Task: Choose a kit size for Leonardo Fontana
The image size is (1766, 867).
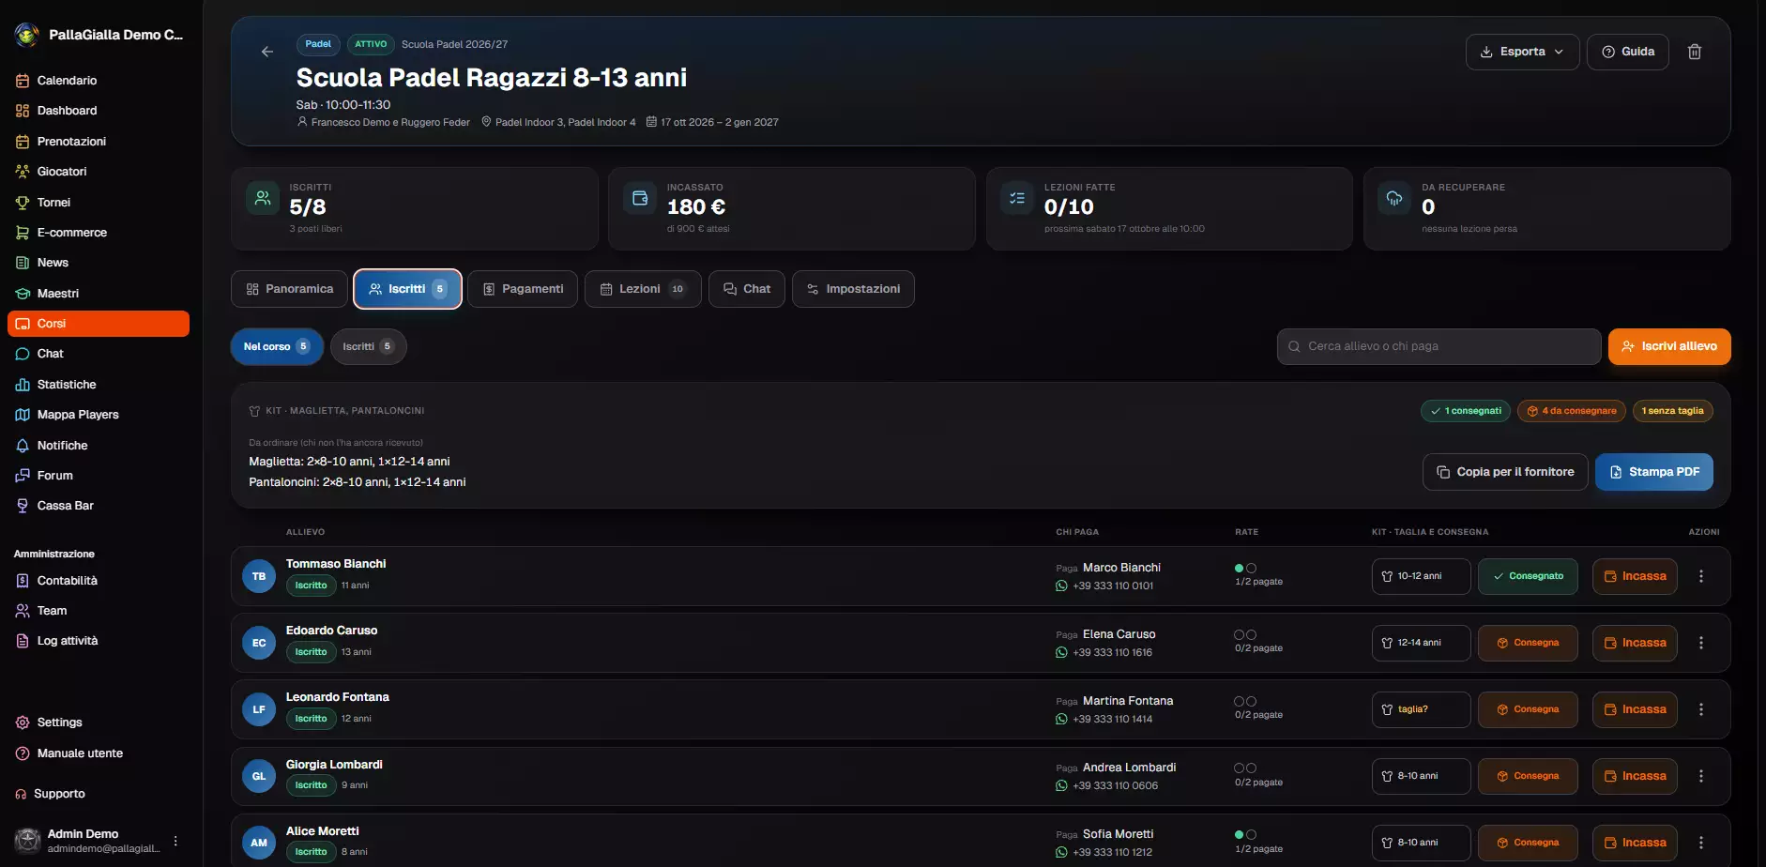Action: pos(1421,709)
